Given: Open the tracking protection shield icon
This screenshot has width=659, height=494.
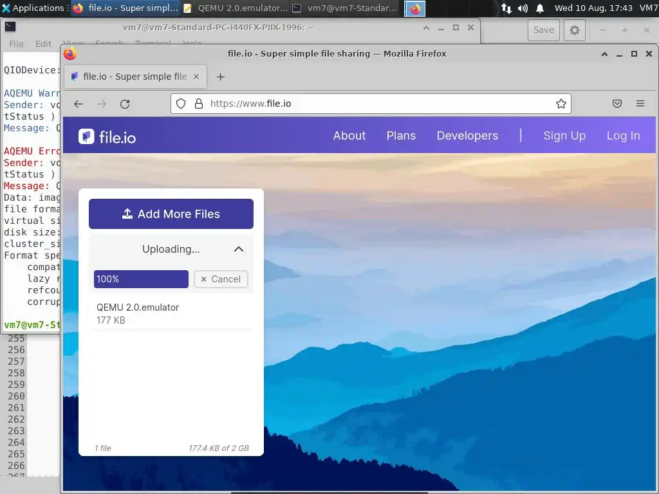Looking at the screenshot, I should click(181, 104).
